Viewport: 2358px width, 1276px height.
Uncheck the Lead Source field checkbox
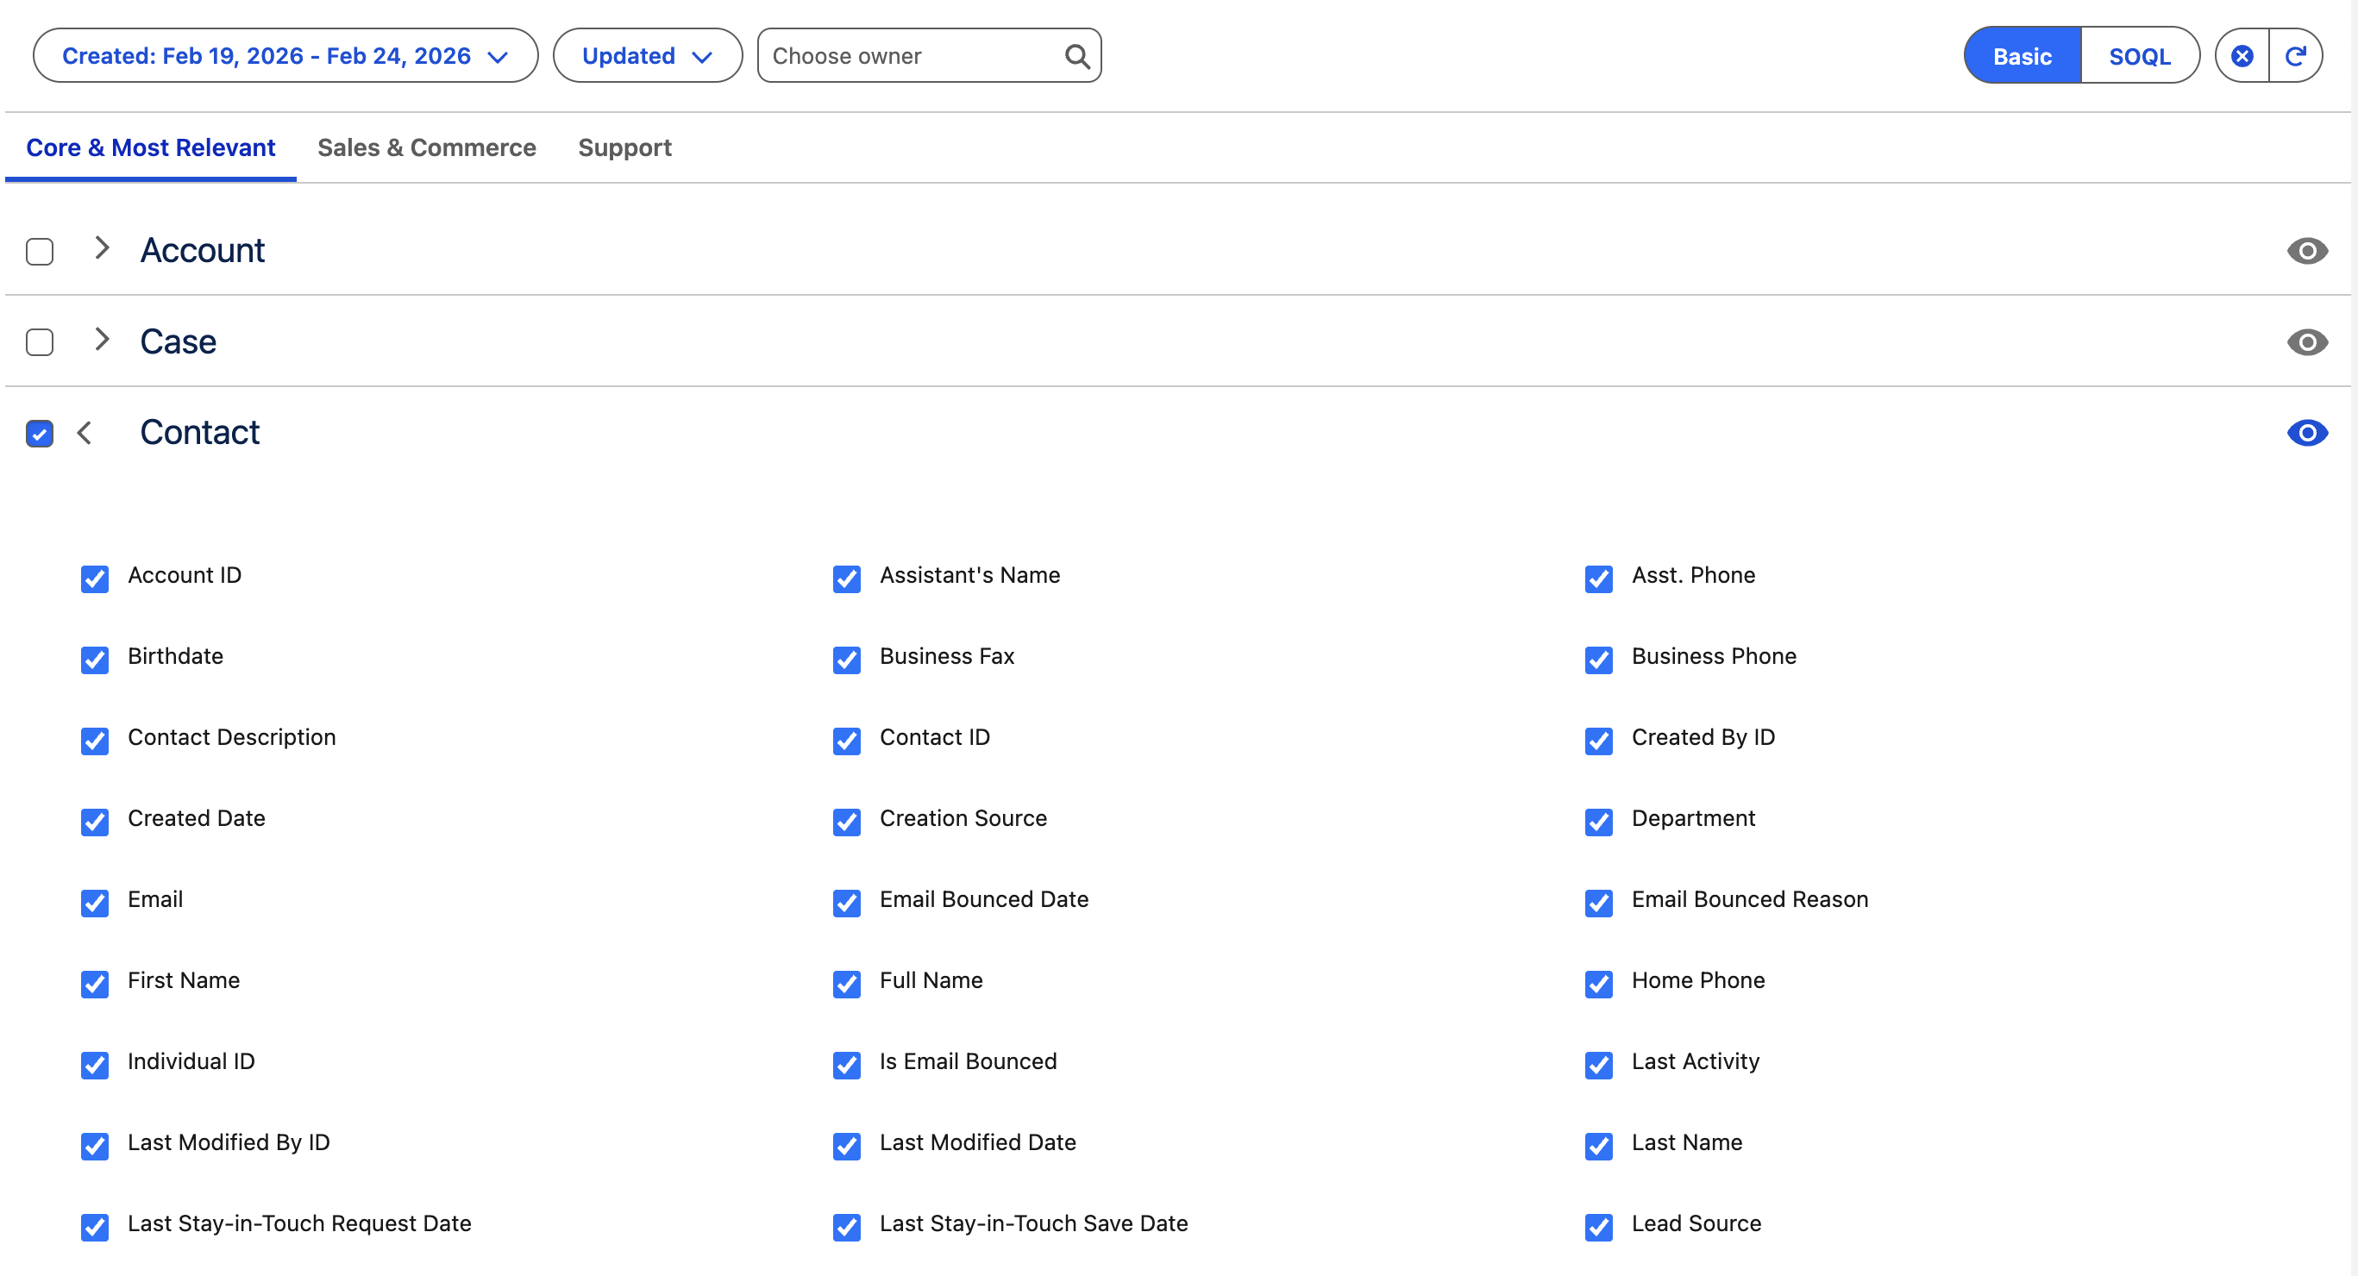pyautogui.click(x=1598, y=1227)
